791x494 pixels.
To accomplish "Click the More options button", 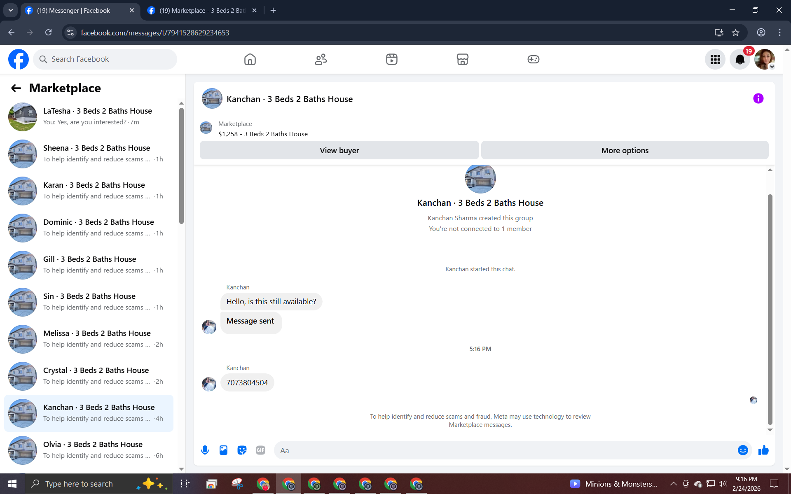I will (625, 150).
